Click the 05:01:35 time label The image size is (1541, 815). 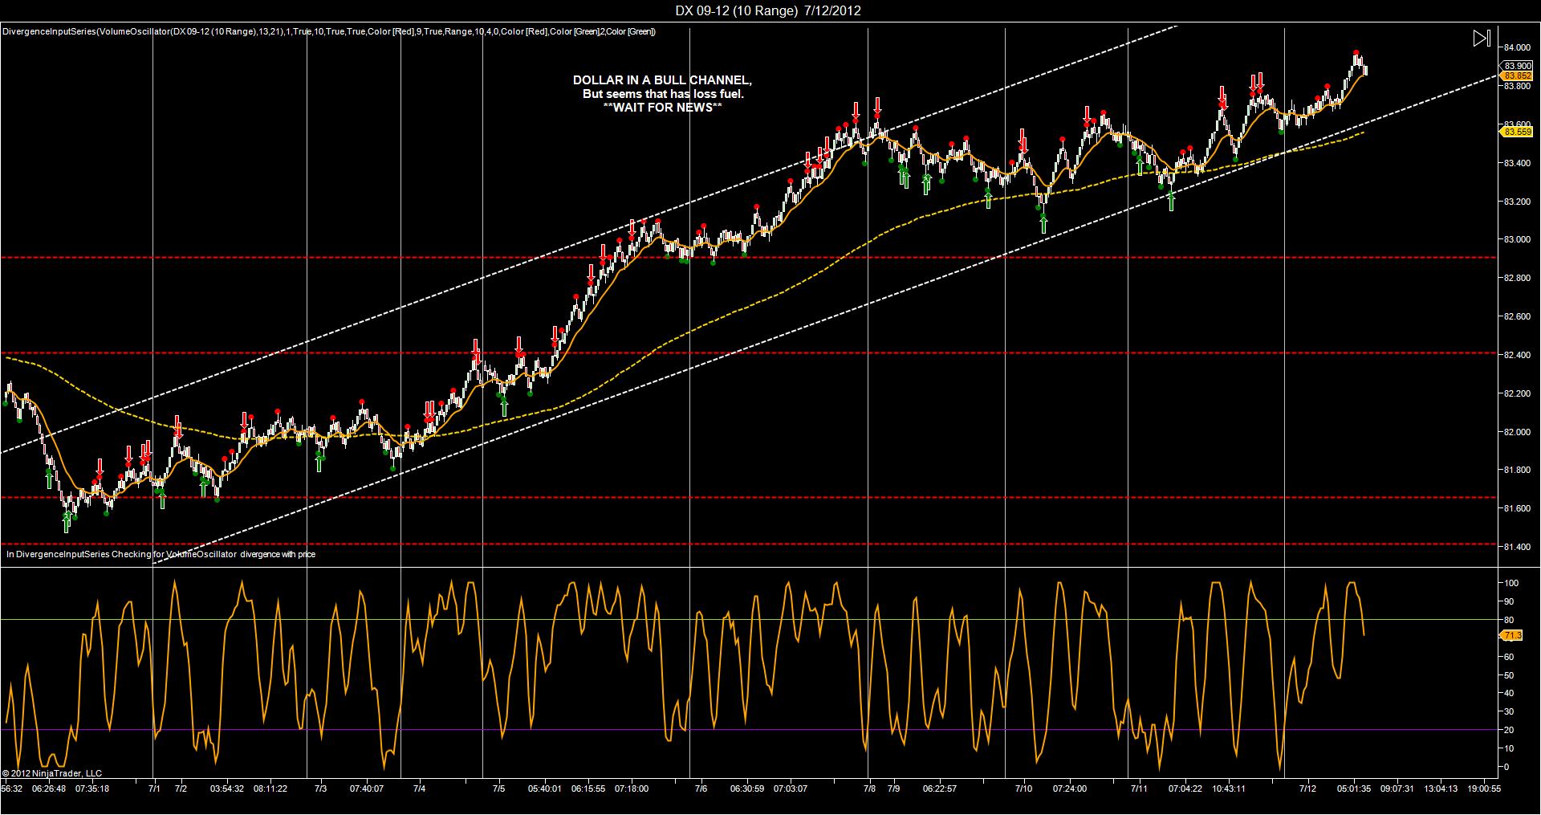1354,789
